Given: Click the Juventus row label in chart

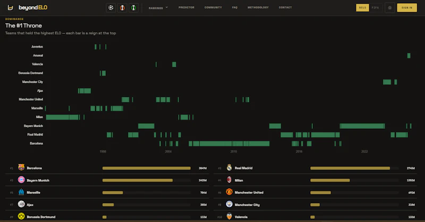Looking at the screenshot, I should (37, 47).
